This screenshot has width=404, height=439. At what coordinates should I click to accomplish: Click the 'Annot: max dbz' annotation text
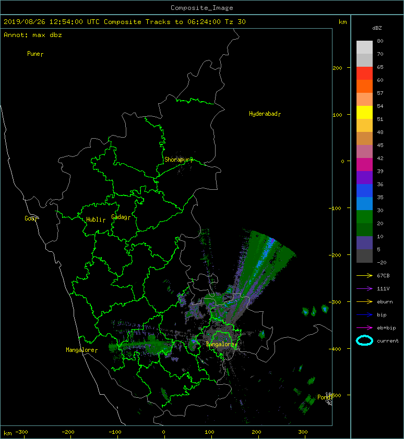coord(33,35)
